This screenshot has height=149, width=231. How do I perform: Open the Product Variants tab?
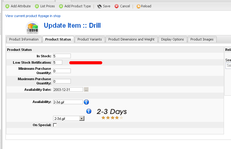90,39
